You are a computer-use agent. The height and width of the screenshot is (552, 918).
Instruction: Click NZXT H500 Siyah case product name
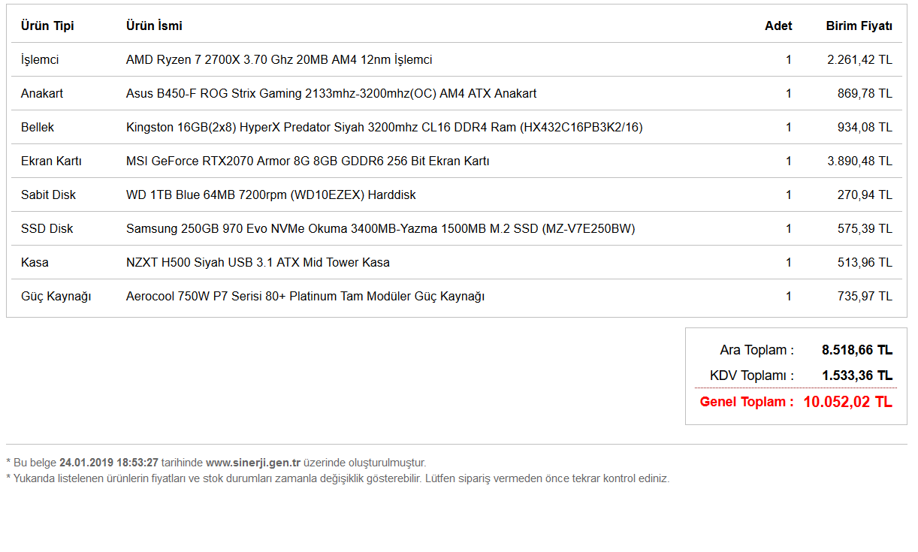[258, 262]
